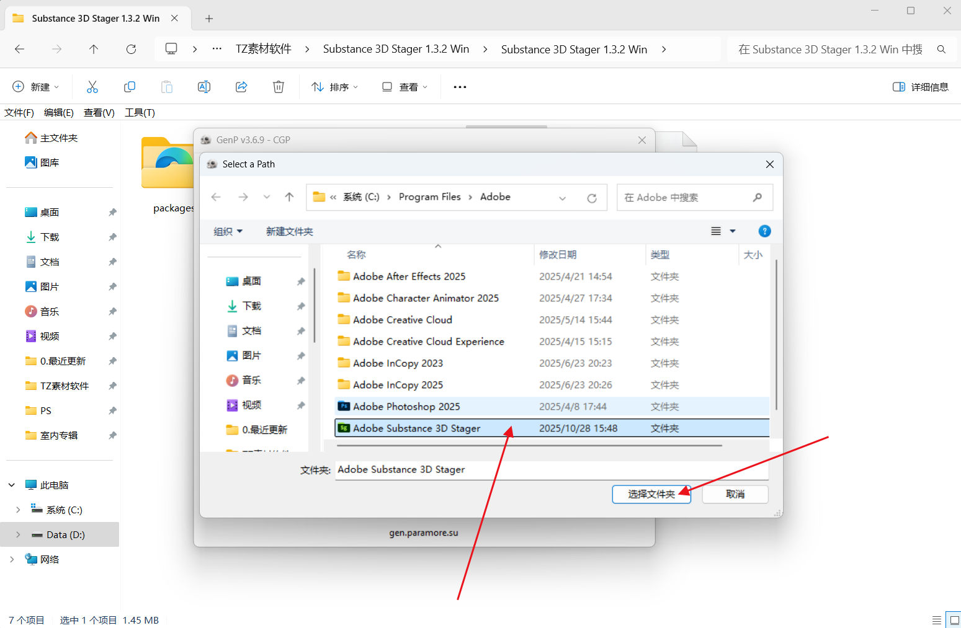Open the Tools menu
Screen dimensions: 961x628
(140, 112)
